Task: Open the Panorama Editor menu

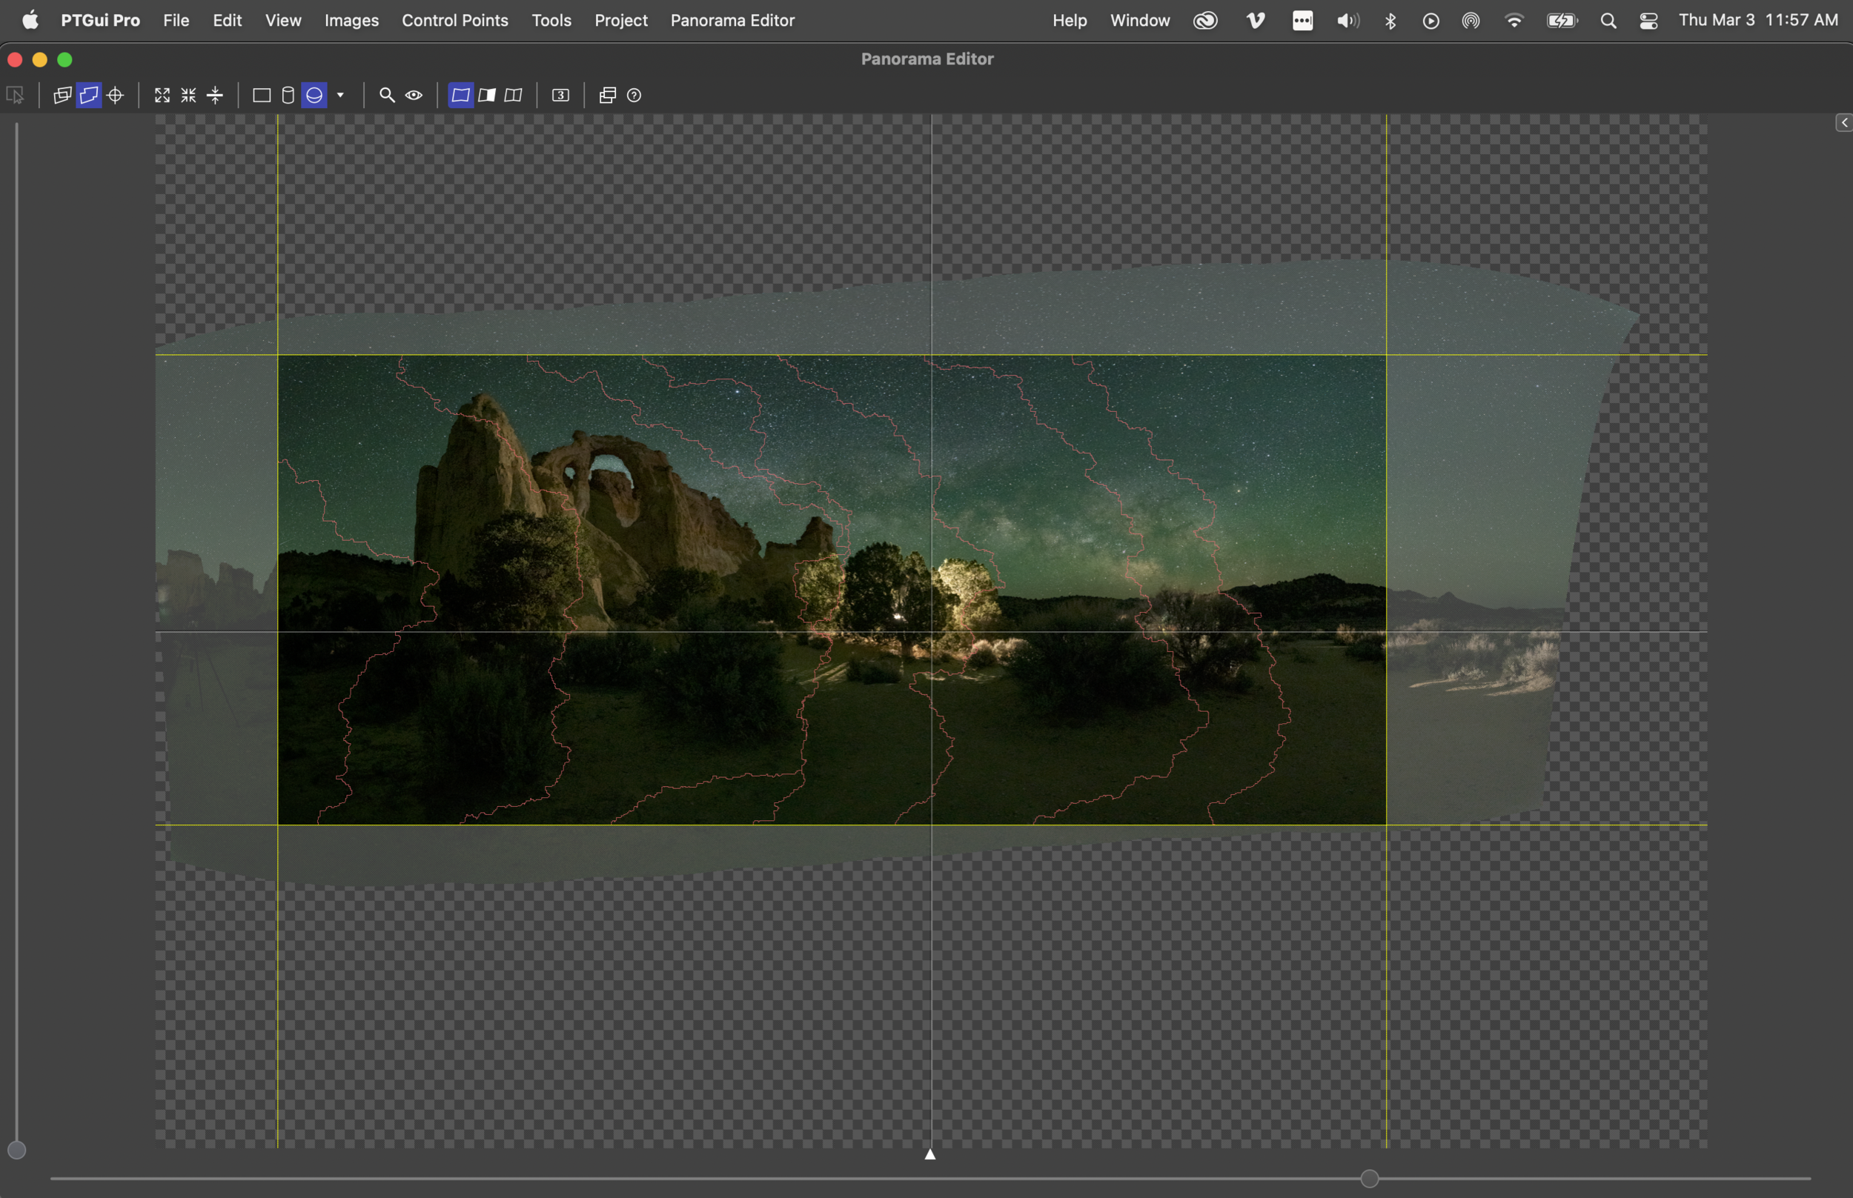Action: coord(732,20)
